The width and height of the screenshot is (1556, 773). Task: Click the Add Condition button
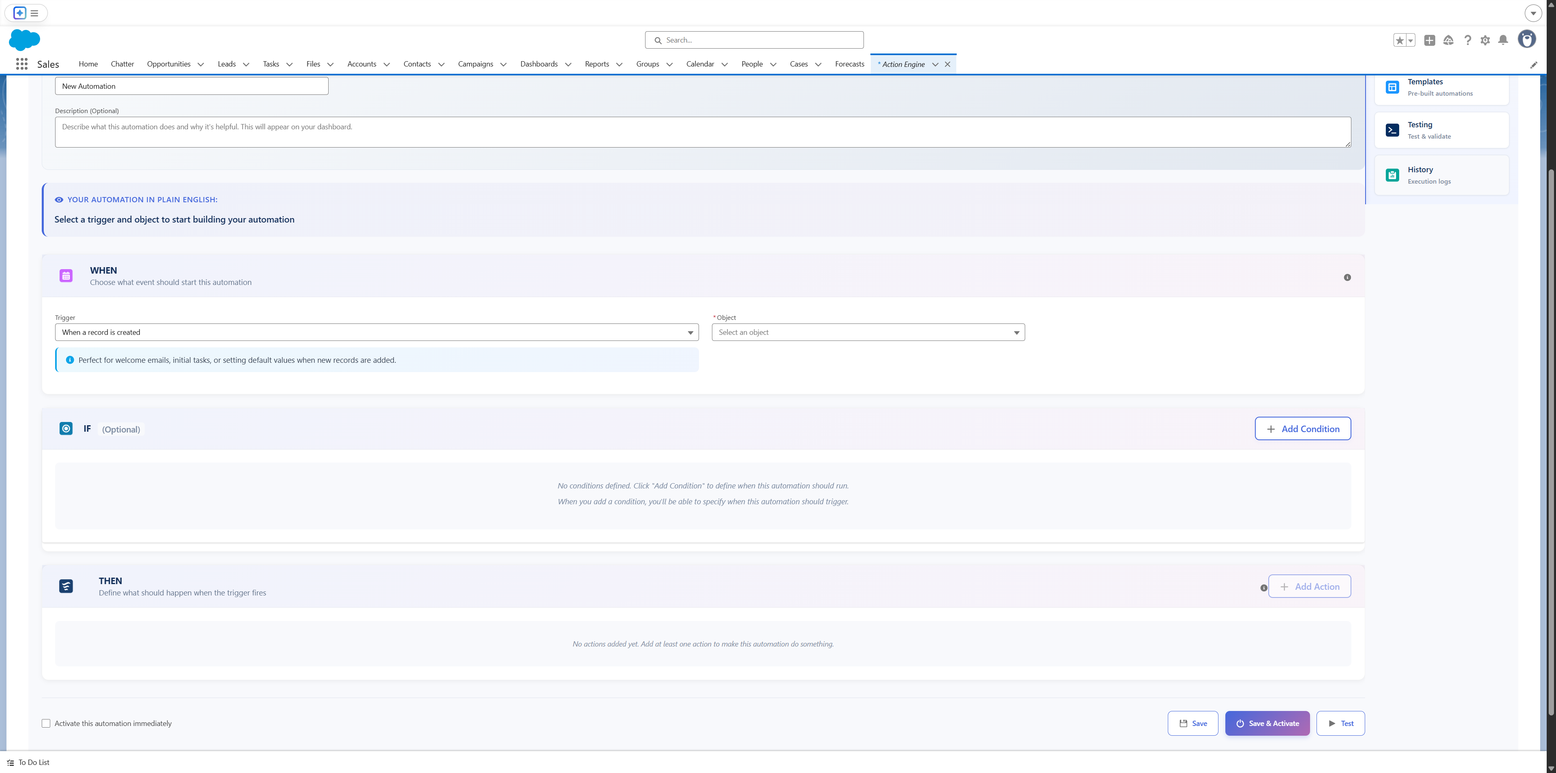[x=1302, y=428]
